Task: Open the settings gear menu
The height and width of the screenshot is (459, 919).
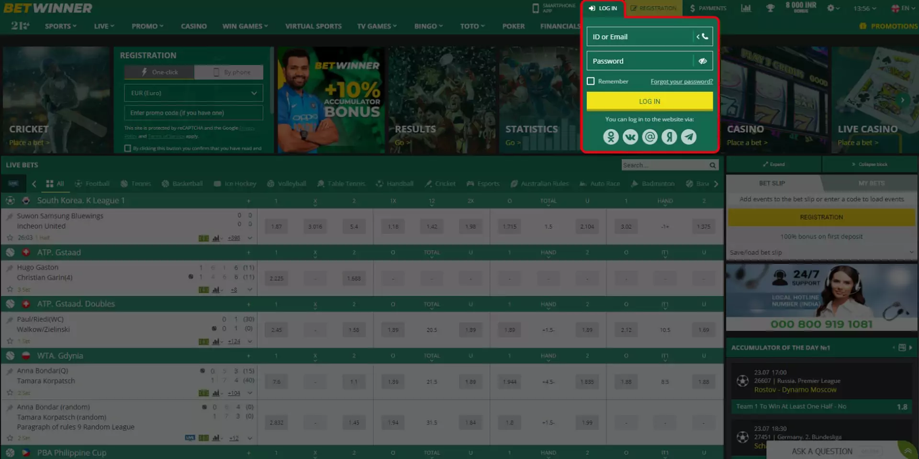Action: coord(831,8)
